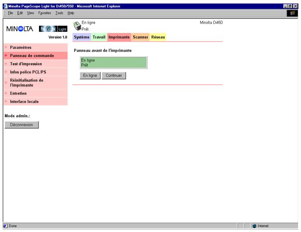This screenshot has height=232, width=301.
Task: Click the printer status icon
Action: click(77, 26)
